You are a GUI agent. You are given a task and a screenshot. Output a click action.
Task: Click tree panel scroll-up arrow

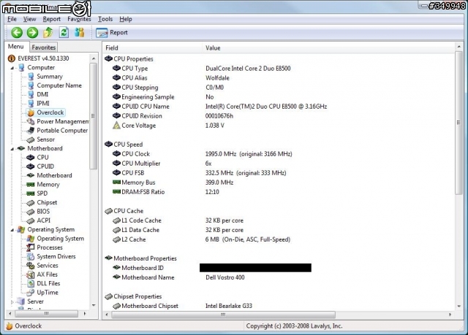(94, 58)
